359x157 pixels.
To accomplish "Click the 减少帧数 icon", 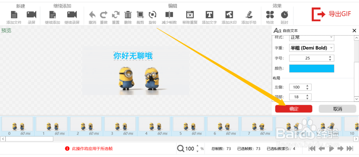I will coord(169,15).
